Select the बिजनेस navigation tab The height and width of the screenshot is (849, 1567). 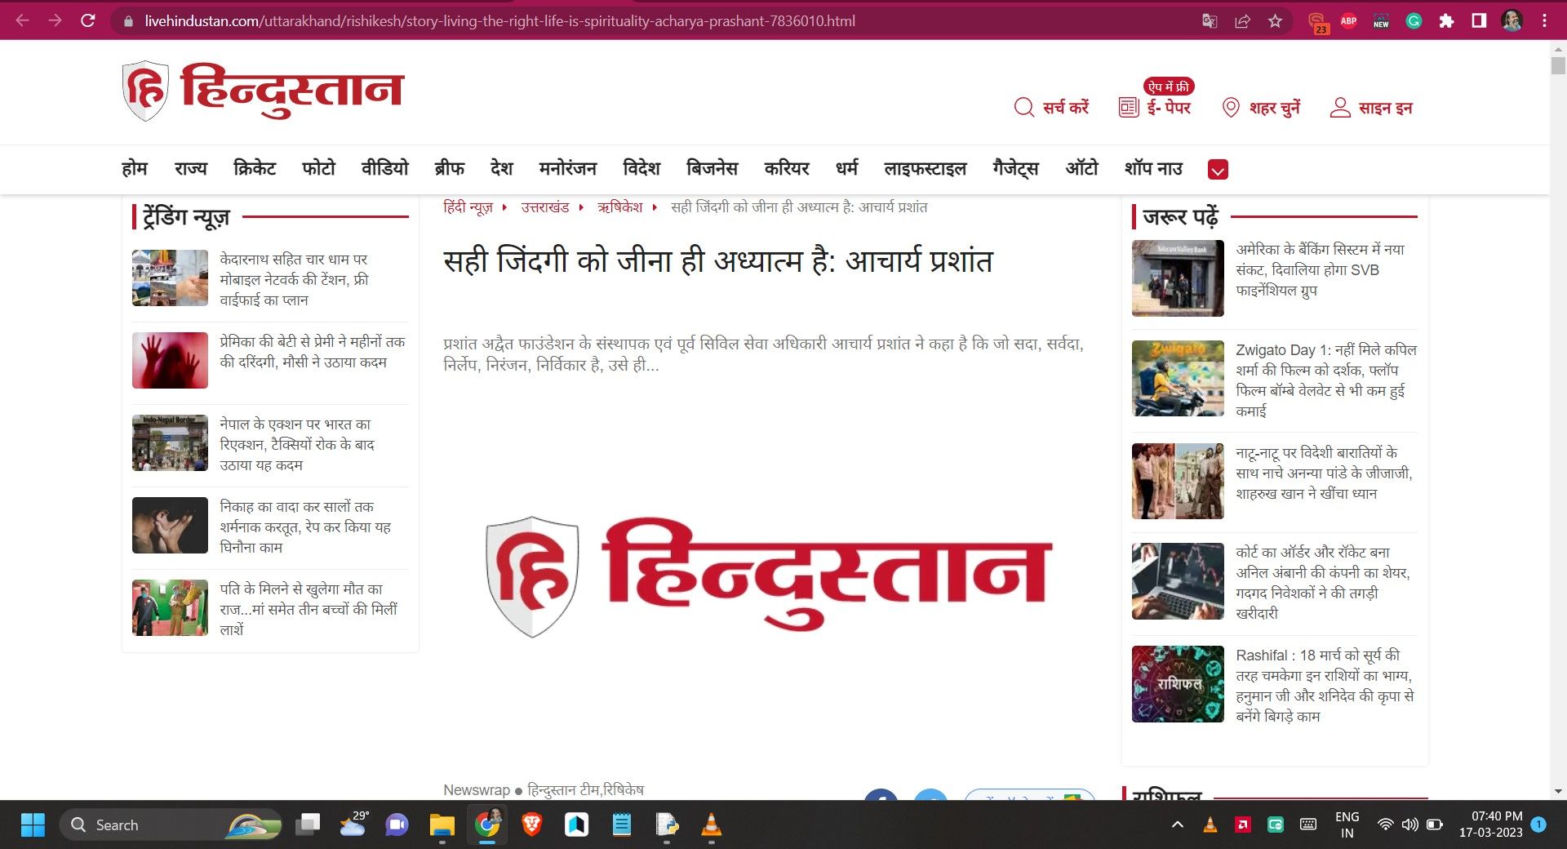pos(712,169)
